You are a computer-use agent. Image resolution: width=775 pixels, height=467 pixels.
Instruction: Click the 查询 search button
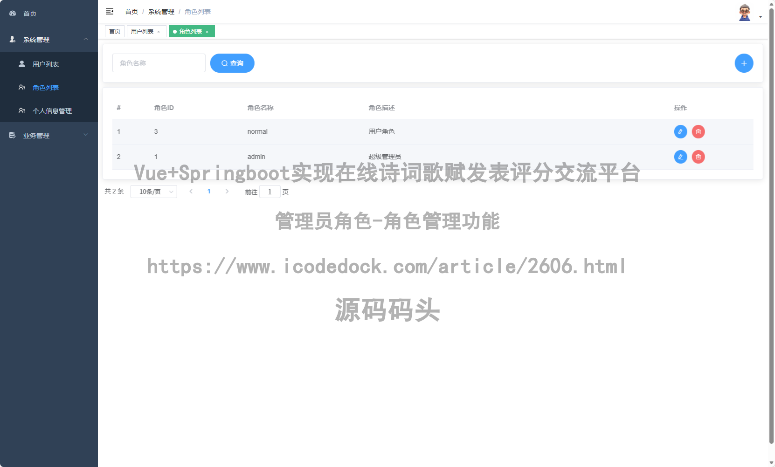pos(232,63)
